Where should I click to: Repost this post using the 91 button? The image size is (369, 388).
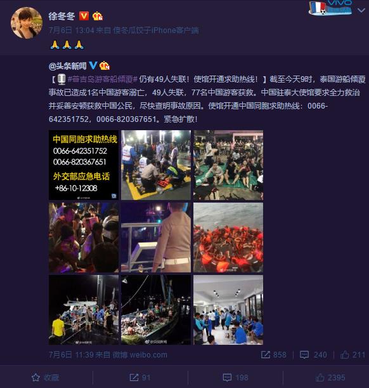(140, 378)
